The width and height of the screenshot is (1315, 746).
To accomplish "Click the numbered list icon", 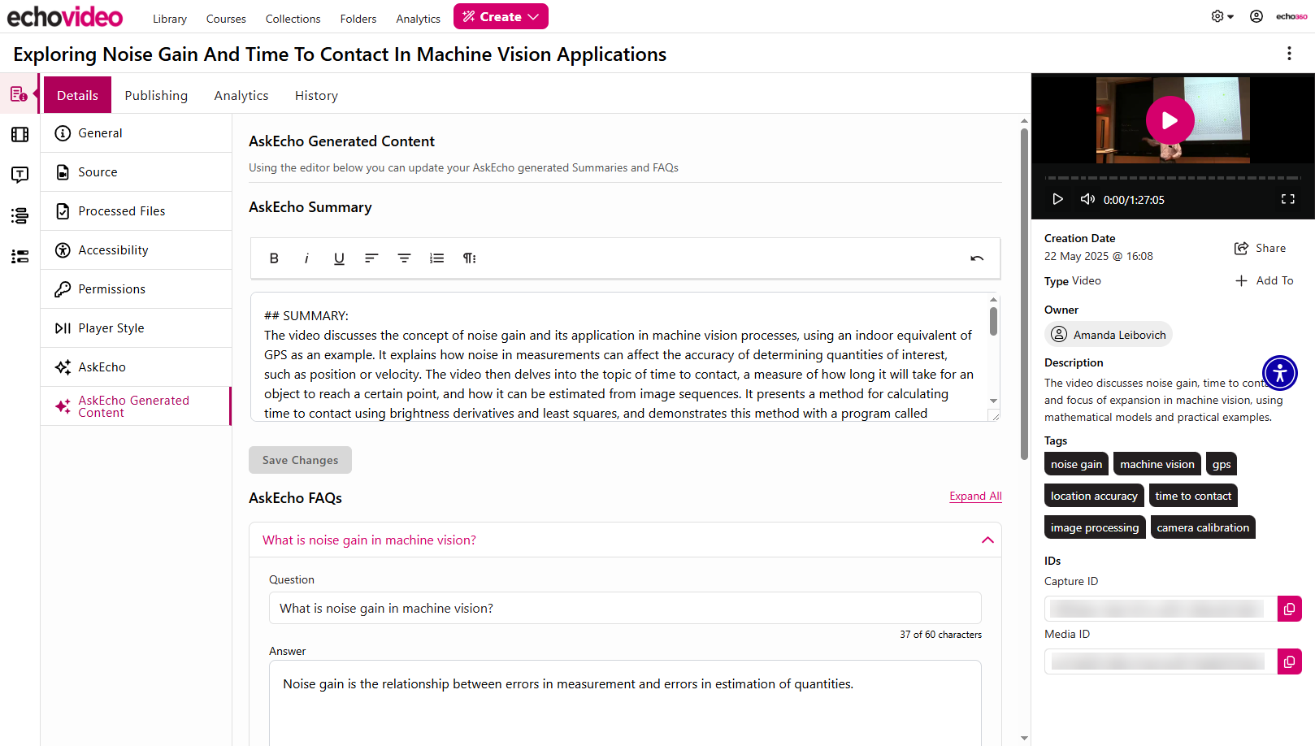I will 436,258.
